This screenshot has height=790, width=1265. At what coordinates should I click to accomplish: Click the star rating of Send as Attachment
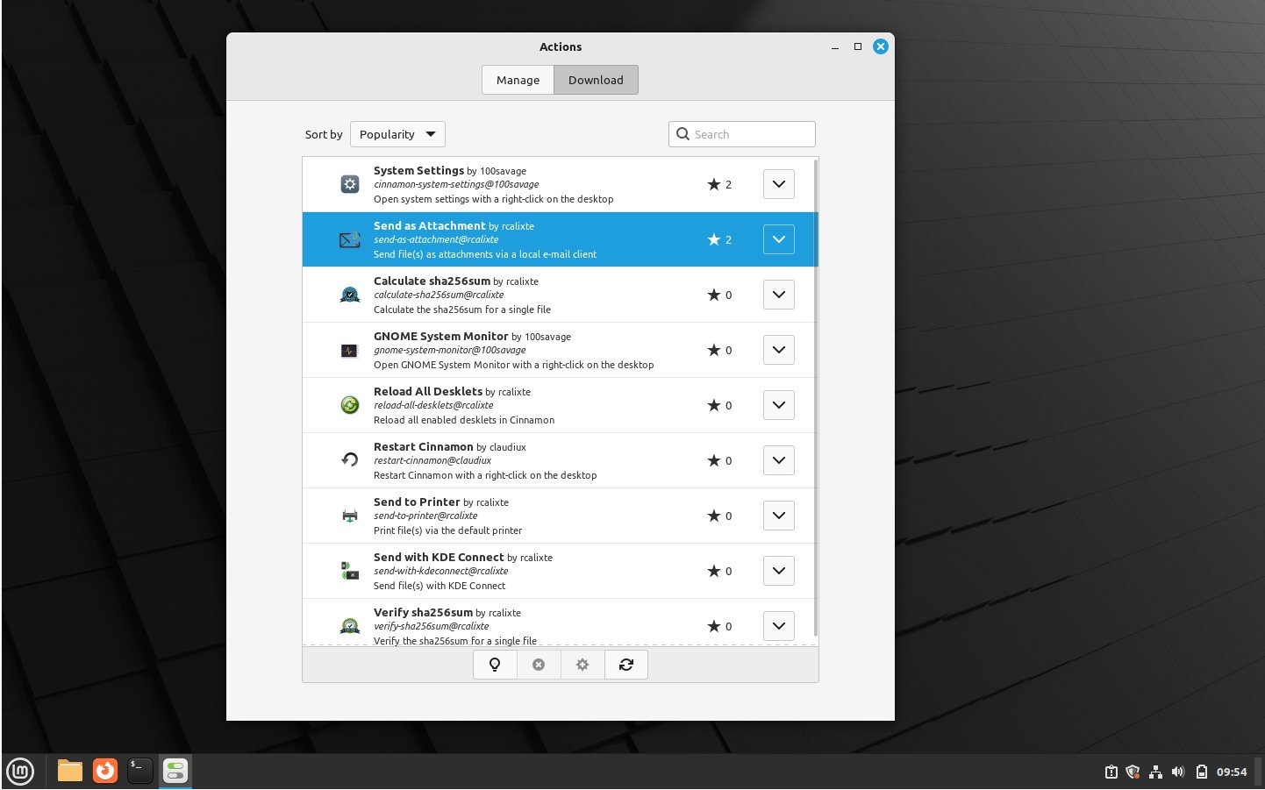[x=719, y=239]
